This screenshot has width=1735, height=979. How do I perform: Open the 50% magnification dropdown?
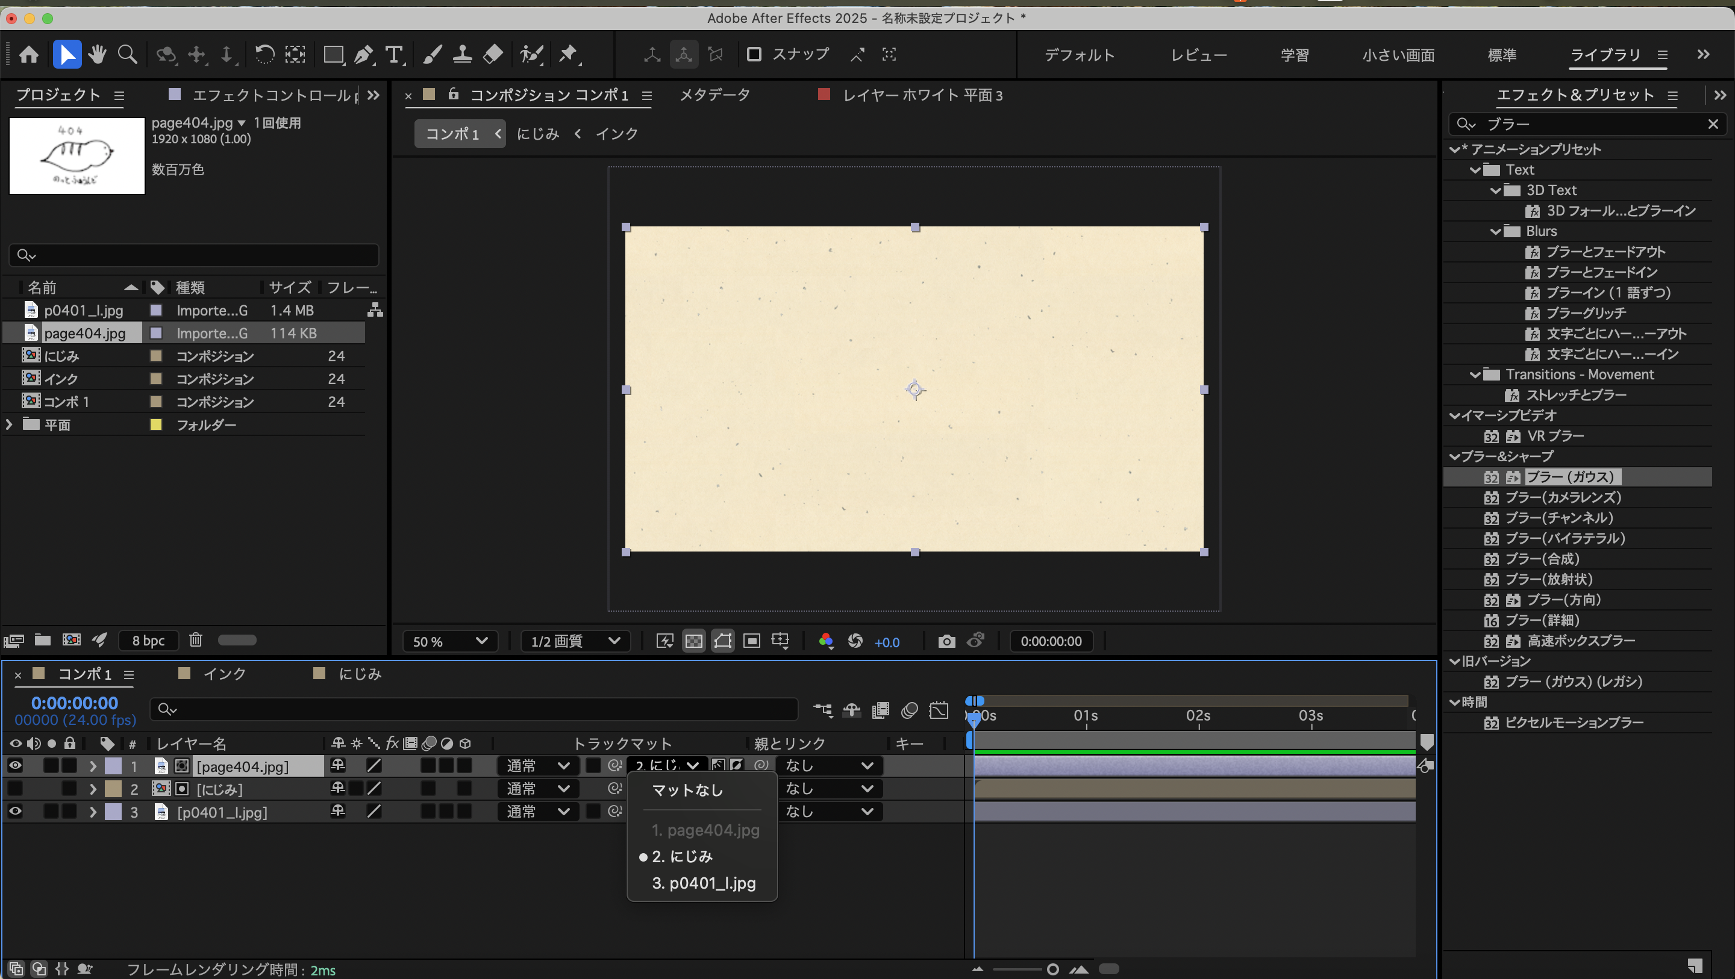pos(449,641)
